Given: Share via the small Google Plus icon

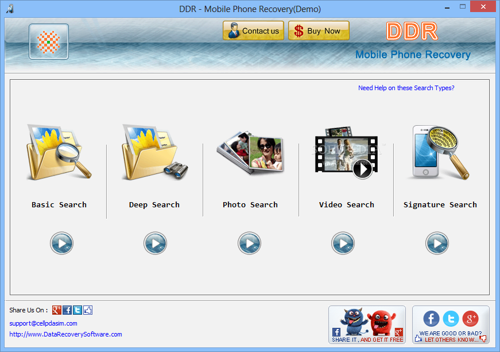Looking at the screenshot, I should tap(57, 310).
